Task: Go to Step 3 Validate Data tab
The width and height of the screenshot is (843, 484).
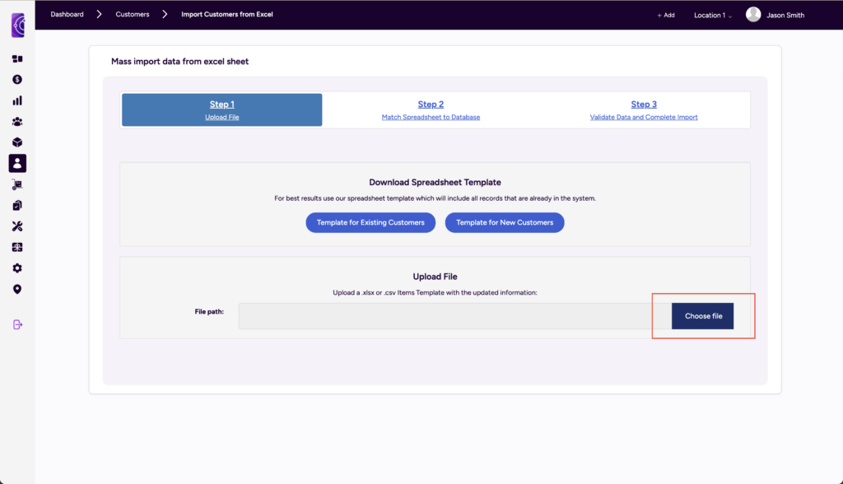Action: [644, 109]
